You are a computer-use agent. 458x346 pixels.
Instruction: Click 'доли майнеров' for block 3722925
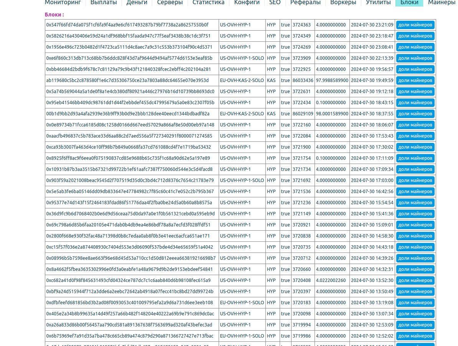tap(415, 69)
